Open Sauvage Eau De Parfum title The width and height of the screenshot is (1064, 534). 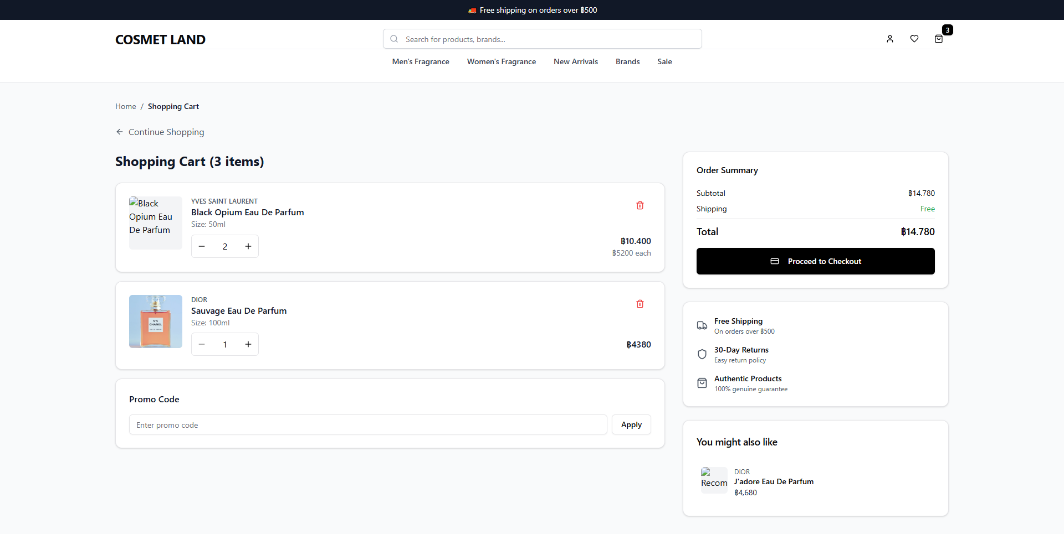click(239, 311)
